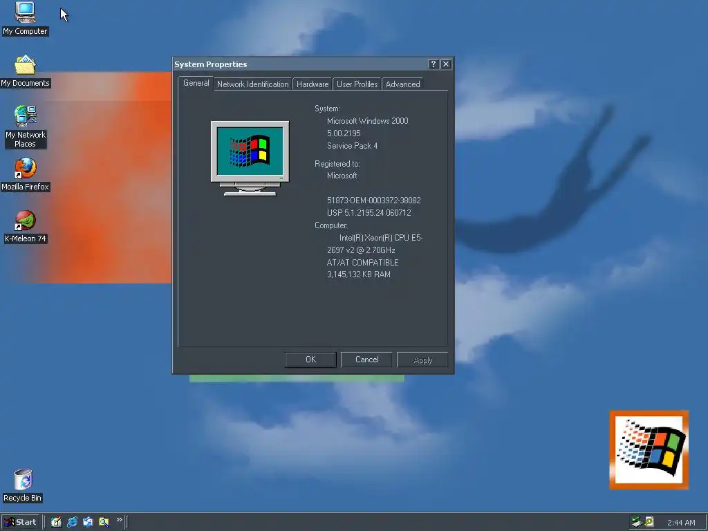Screen dimensions: 708x531
Task: Launch Outlook Express from quick launch
Action: coord(88,521)
